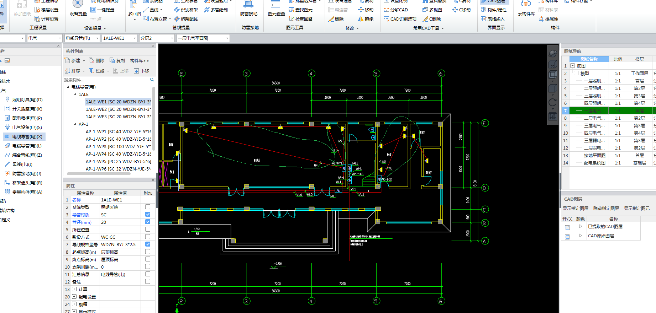656x313 pixels.
Task: Toggle on/off box for CAD原始图层
Action: [567, 237]
